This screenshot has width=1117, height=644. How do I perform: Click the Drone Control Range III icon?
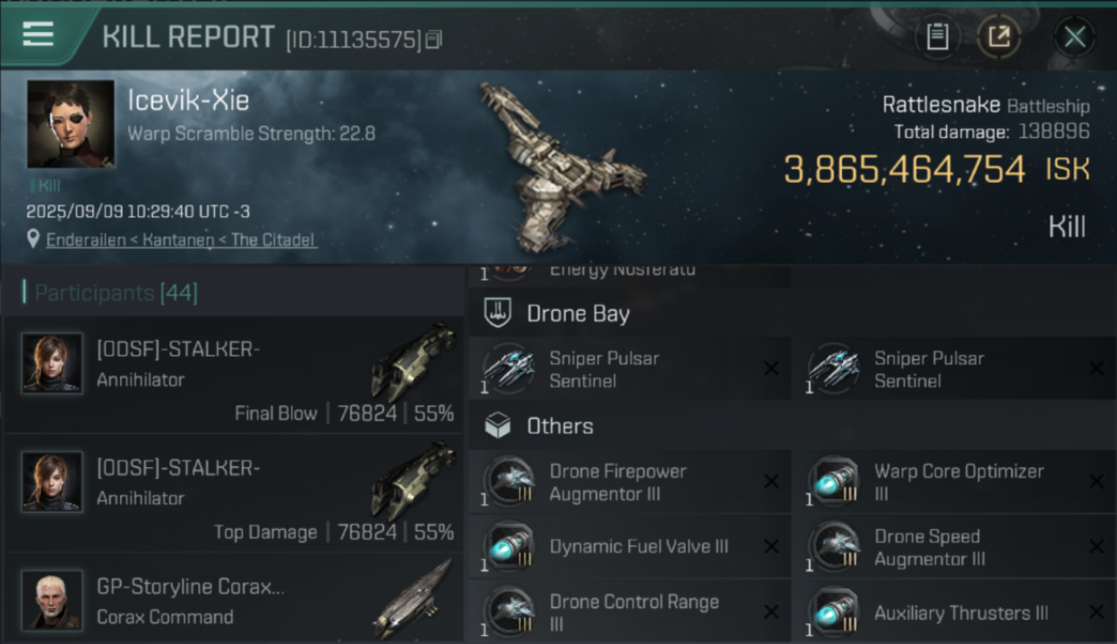[509, 613]
